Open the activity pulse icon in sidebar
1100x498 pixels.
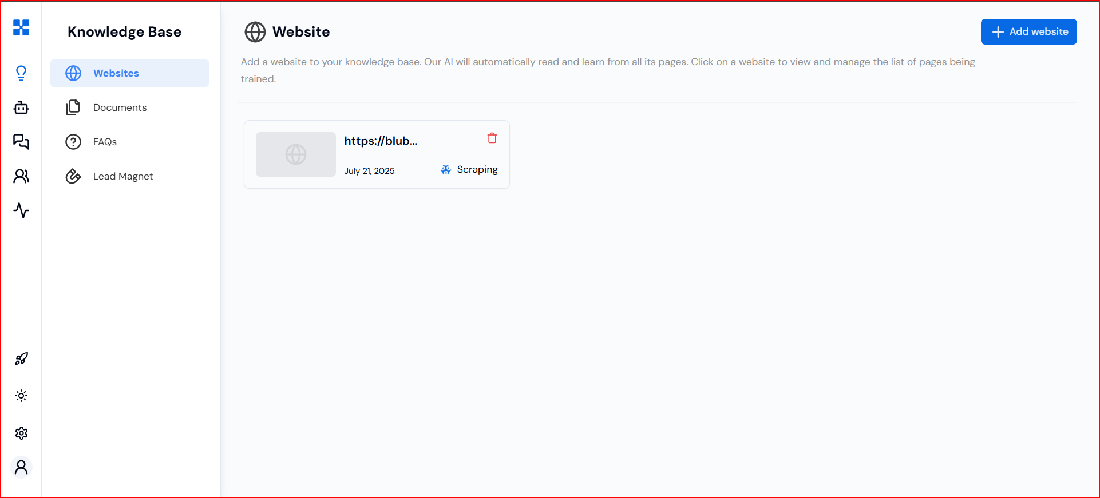(21, 210)
